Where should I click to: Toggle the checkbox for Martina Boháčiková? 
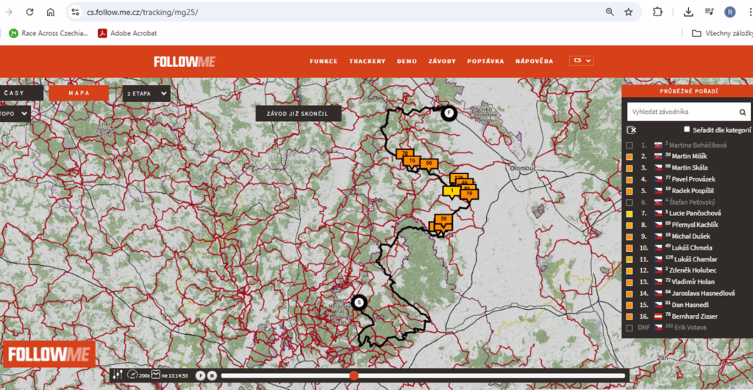click(629, 145)
